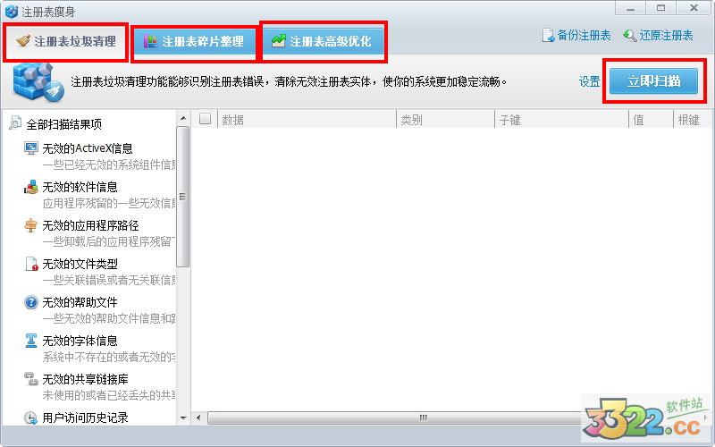Click the 无效的ActiveX信息 monitor icon

click(31, 148)
